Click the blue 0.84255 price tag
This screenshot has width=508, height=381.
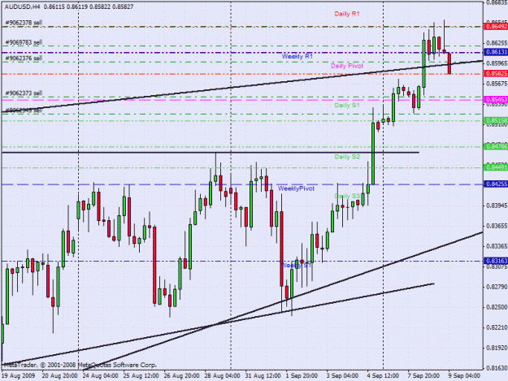tap(495, 184)
